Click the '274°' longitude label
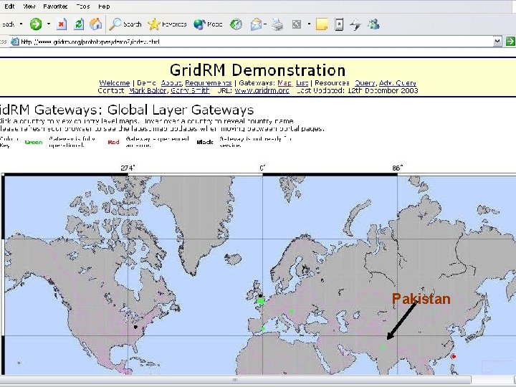 [128, 168]
